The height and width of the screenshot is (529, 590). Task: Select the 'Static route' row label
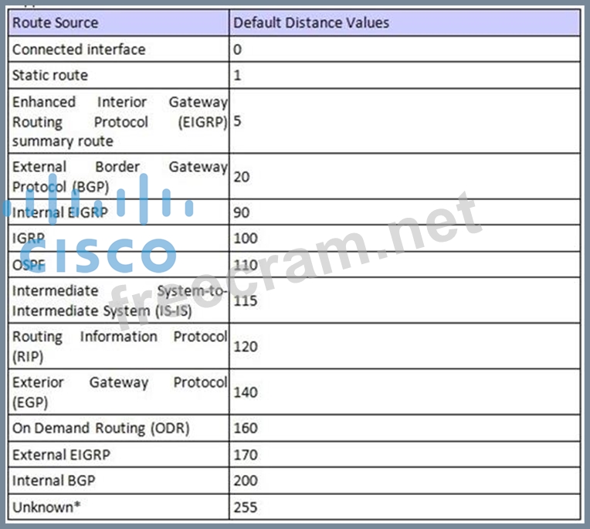[x=50, y=75]
